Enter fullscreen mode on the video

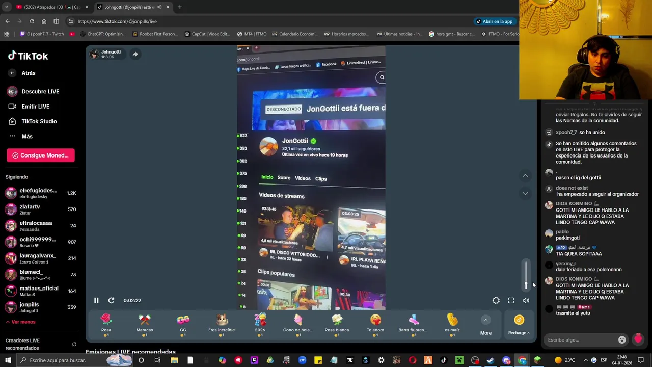point(511,301)
